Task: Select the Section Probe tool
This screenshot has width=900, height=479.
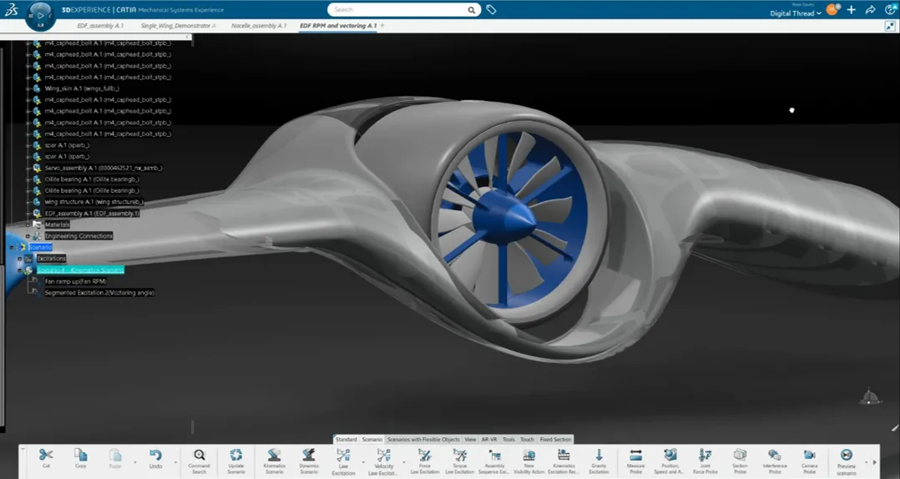Action: coord(740,461)
